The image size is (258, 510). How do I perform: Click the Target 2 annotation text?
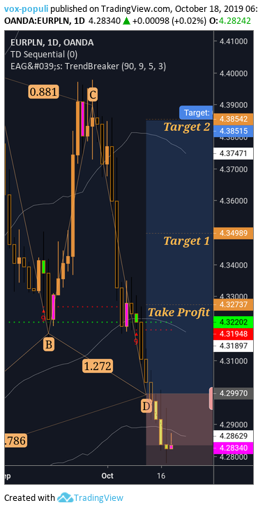pyautogui.click(x=187, y=127)
